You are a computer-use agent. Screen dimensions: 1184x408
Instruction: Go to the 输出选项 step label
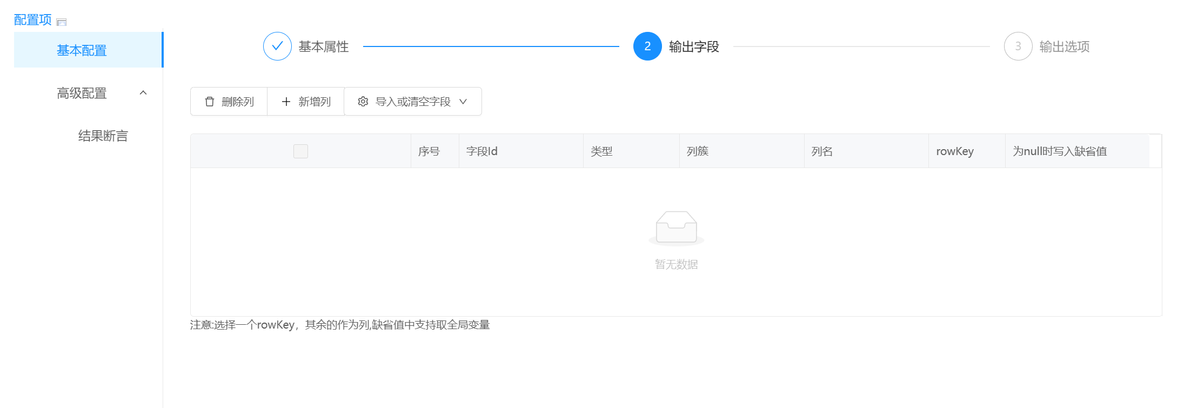tap(1064, 47)
